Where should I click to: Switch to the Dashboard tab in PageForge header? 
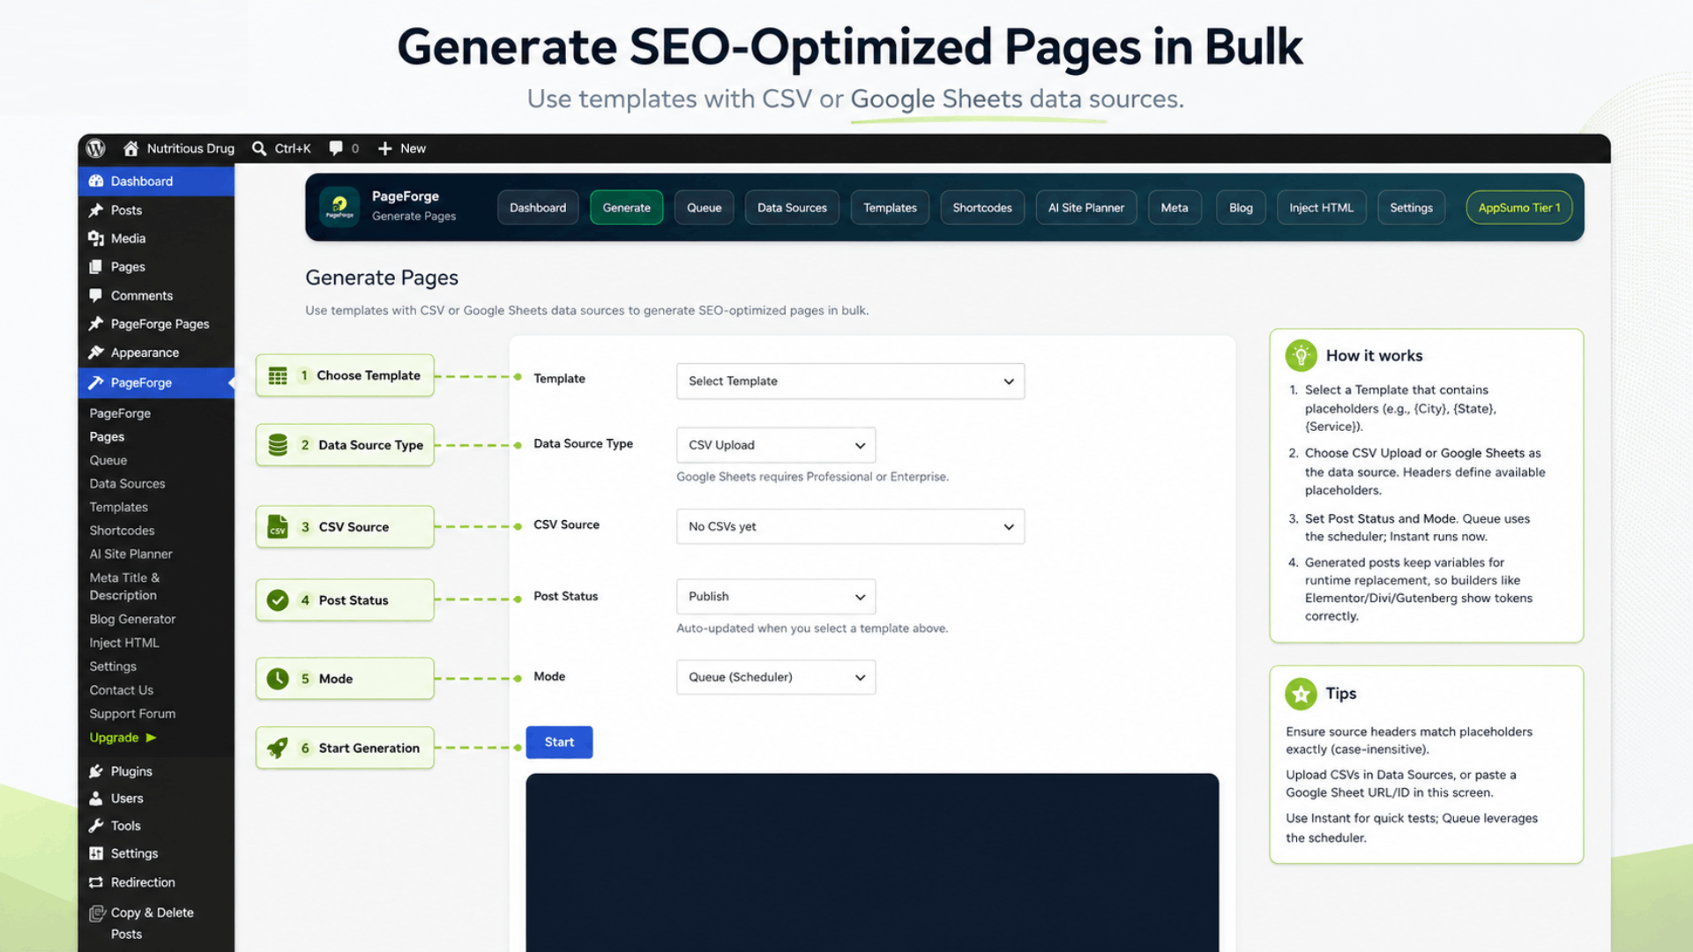click(x=538, y=207)
